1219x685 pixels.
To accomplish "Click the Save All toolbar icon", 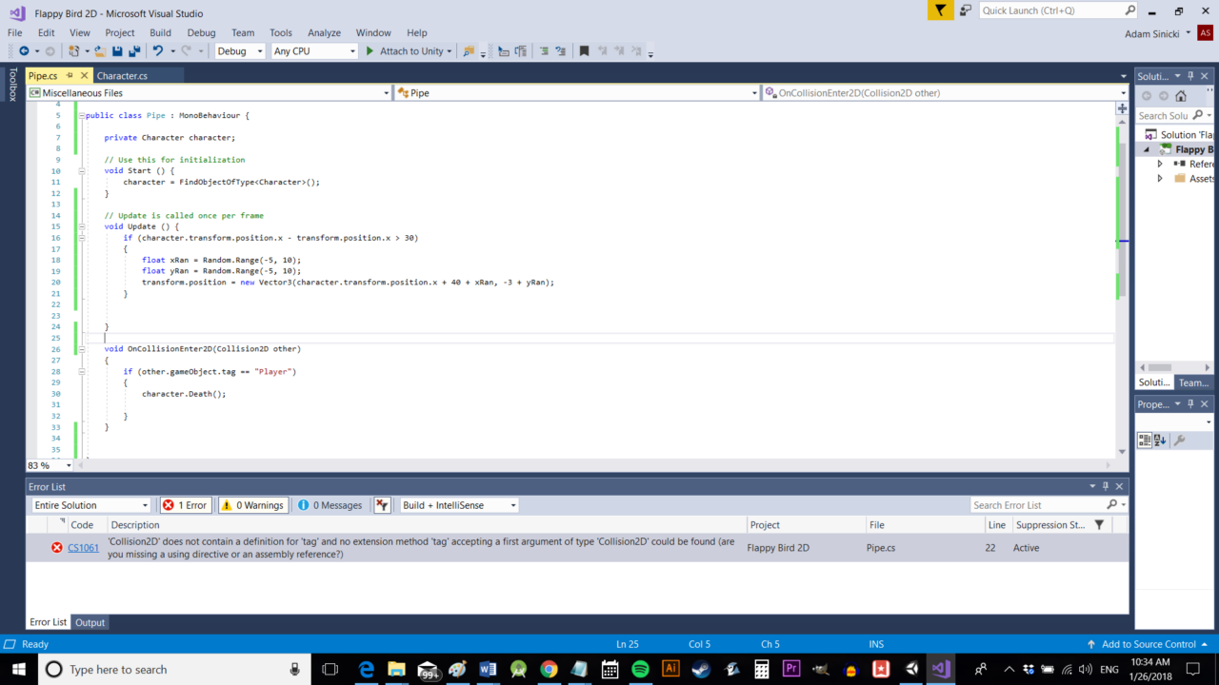I will (134, 51).
